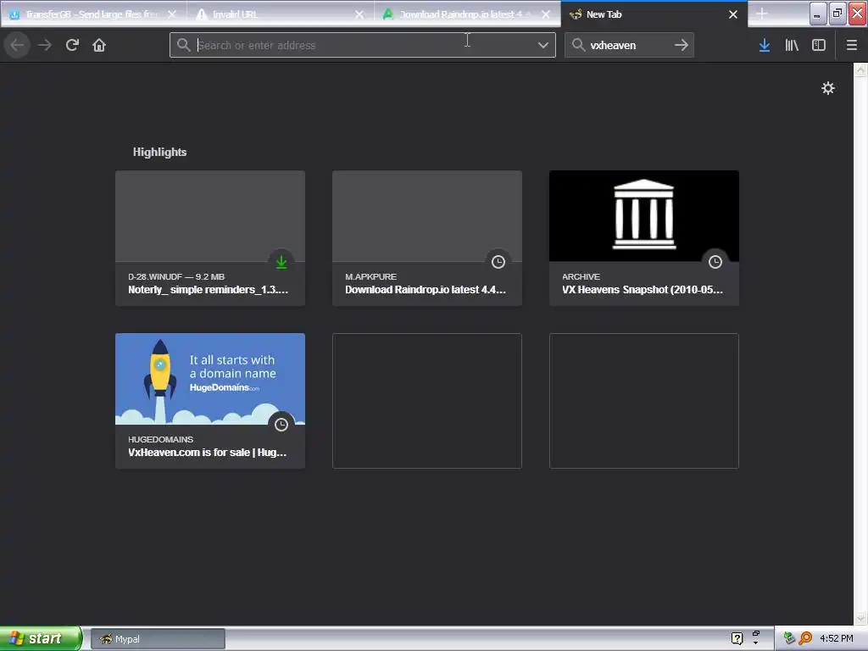
Task: Open the Windows Start menu
Action: point(41,638)
